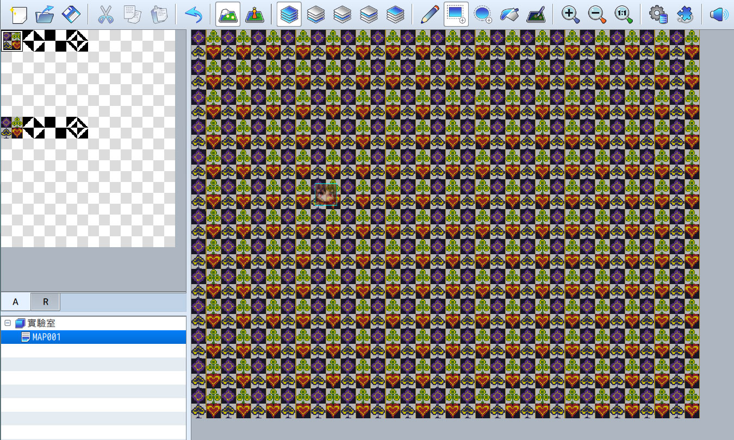Reset map to 1:1 actual size
This screenshot has height=440, width=734.
(624, 15)
